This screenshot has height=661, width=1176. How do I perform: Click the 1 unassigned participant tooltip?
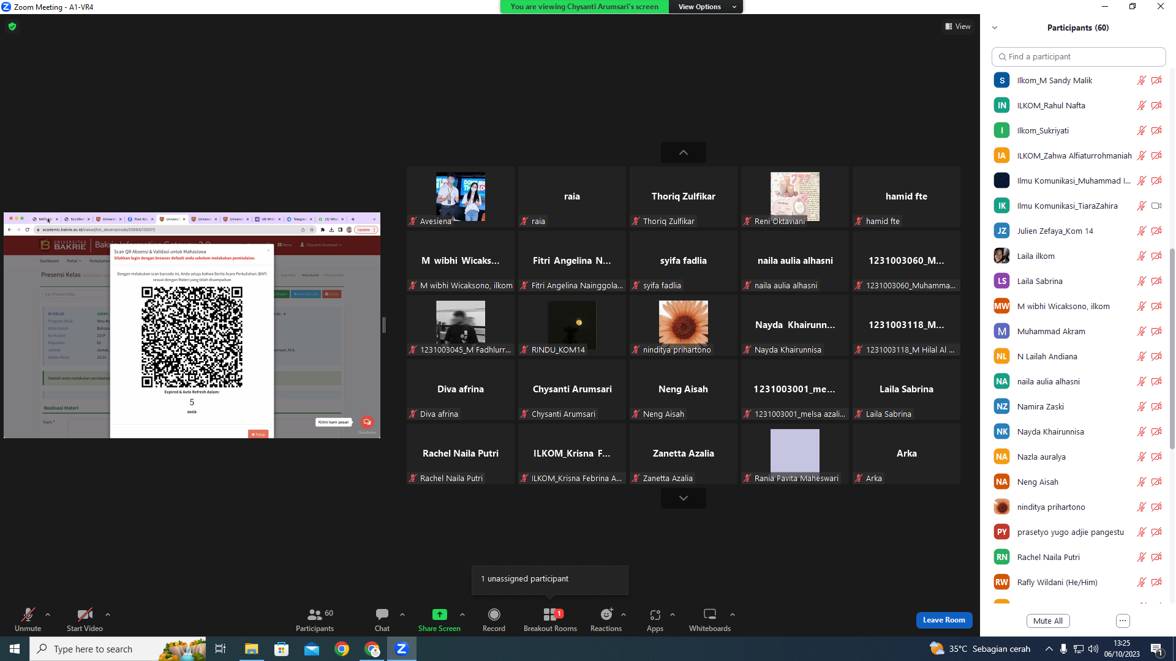549,579
